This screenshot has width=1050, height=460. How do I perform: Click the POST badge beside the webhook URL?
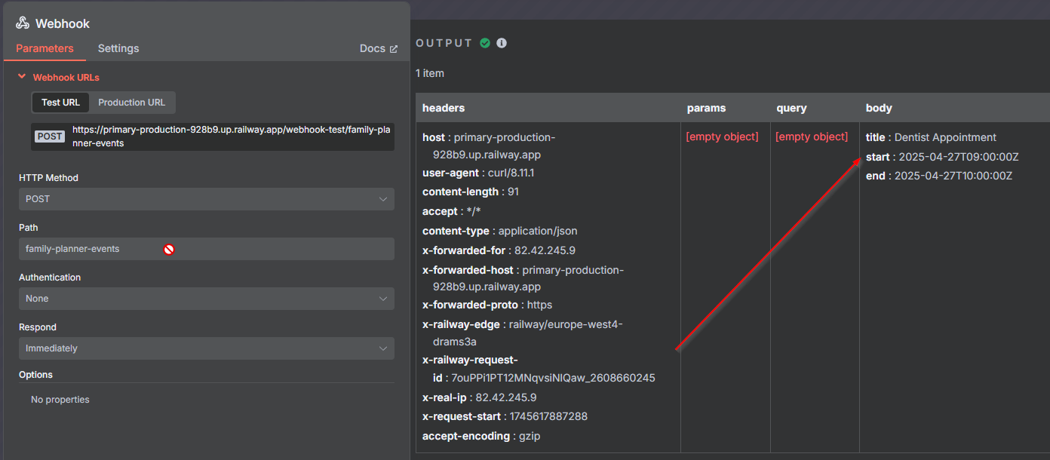coord(51,136)
